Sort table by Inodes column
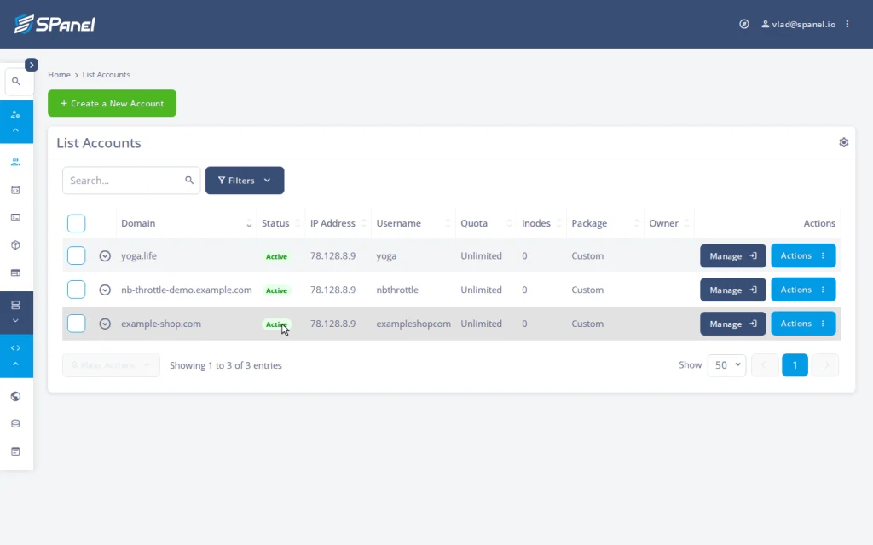 coord(541,223)
